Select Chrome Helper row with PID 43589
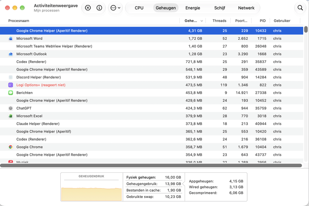This screenshot has width=309, height=206. [151, 70]
